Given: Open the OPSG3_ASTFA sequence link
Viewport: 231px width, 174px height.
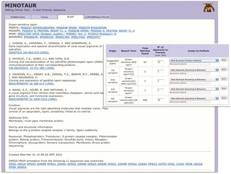Looking at the screenshot, I should [157, 164].
